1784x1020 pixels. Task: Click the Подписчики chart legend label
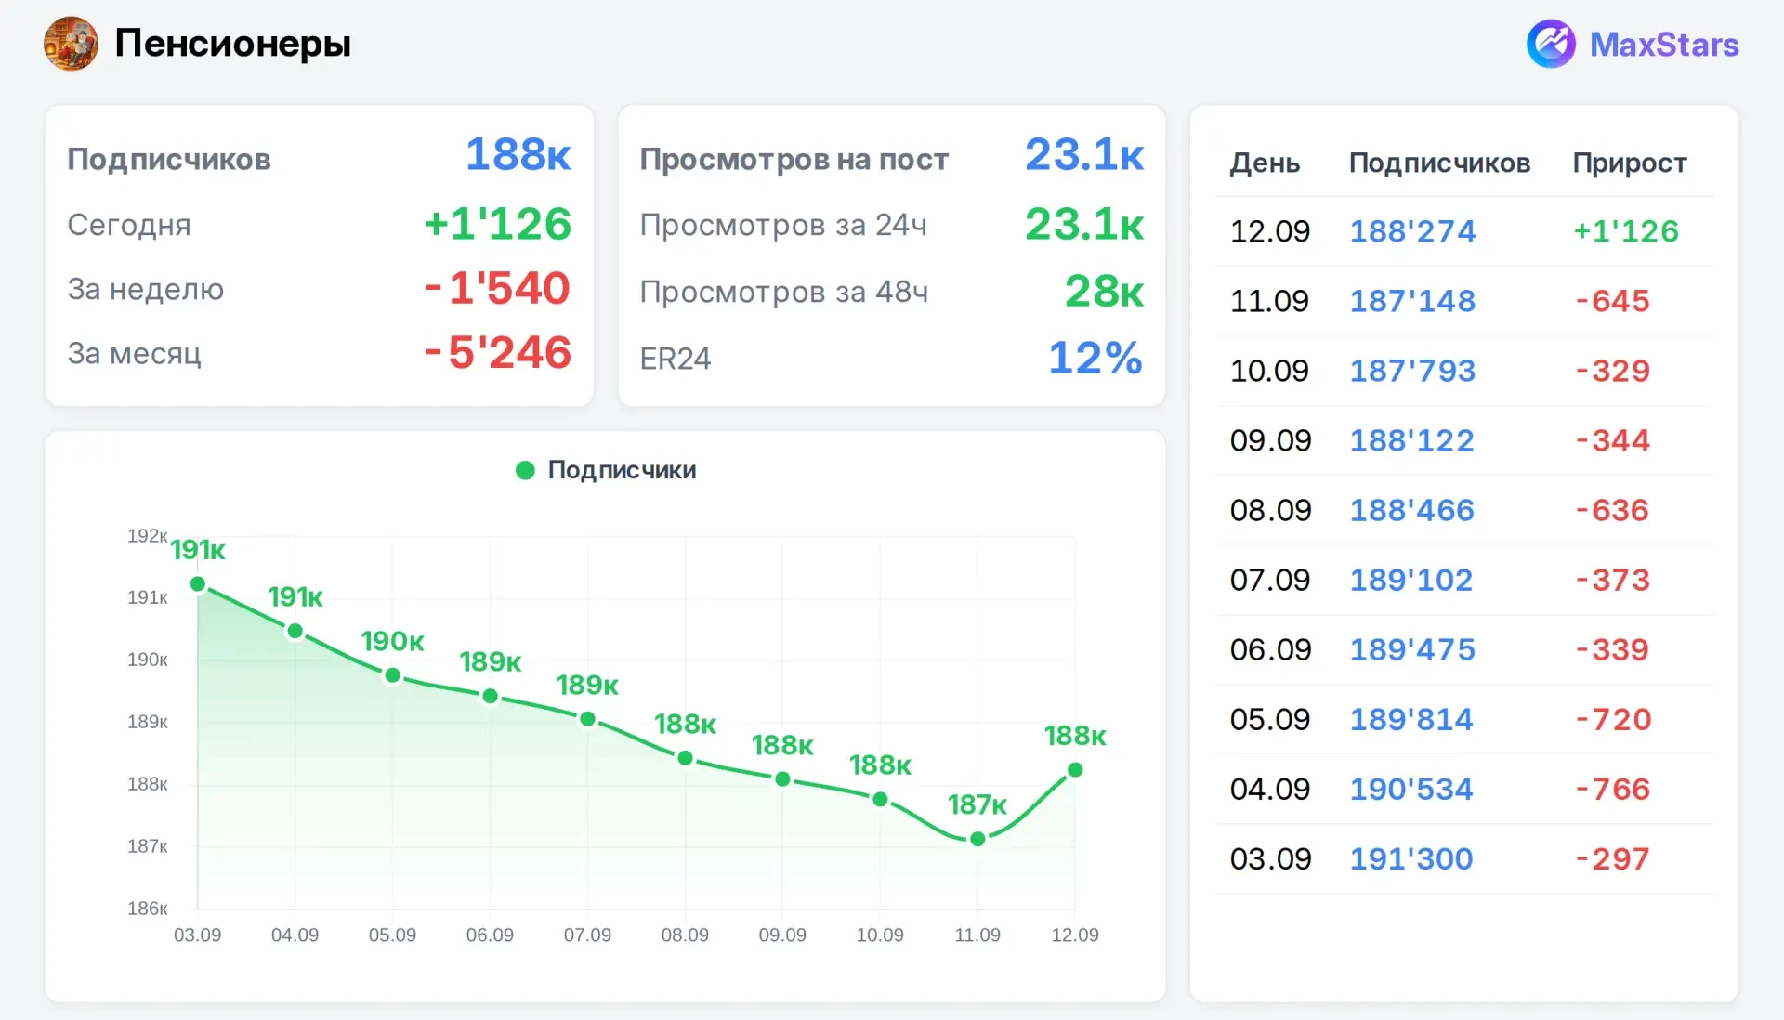[x=622, y=470]
